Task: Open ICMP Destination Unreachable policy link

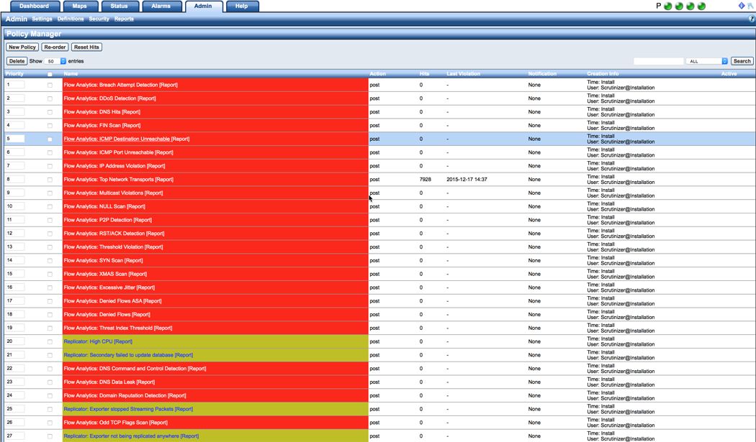Action: [x=117, y=139]
